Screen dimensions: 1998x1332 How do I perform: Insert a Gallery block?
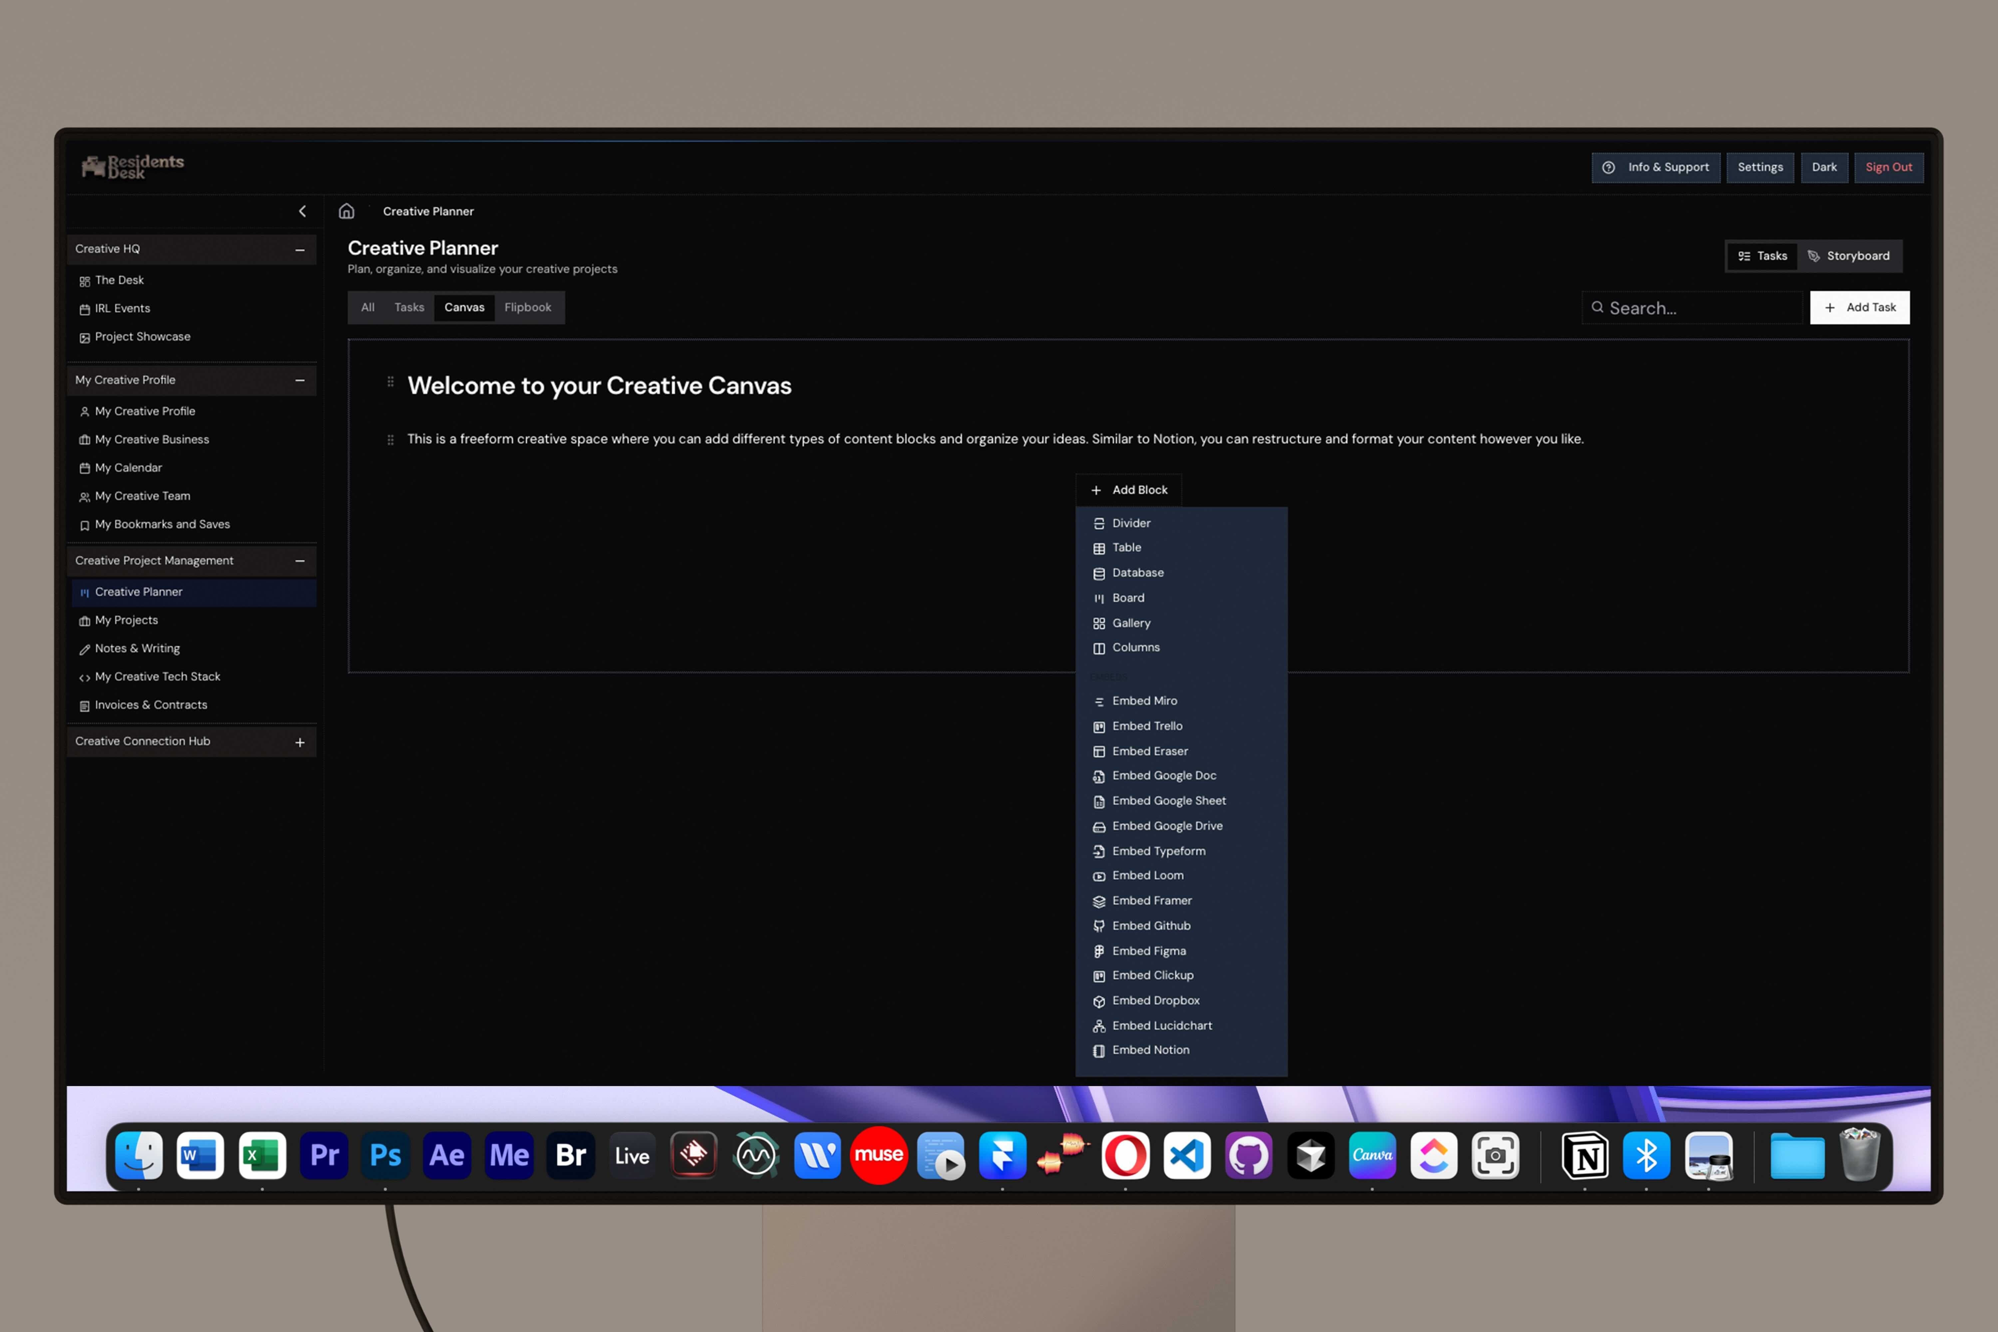click(1181, 623)
